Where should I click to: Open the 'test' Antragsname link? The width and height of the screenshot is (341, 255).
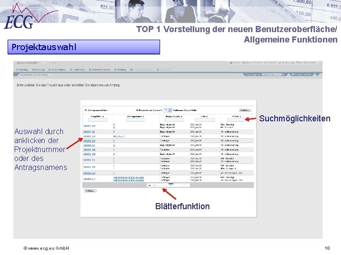coord(119,136)
